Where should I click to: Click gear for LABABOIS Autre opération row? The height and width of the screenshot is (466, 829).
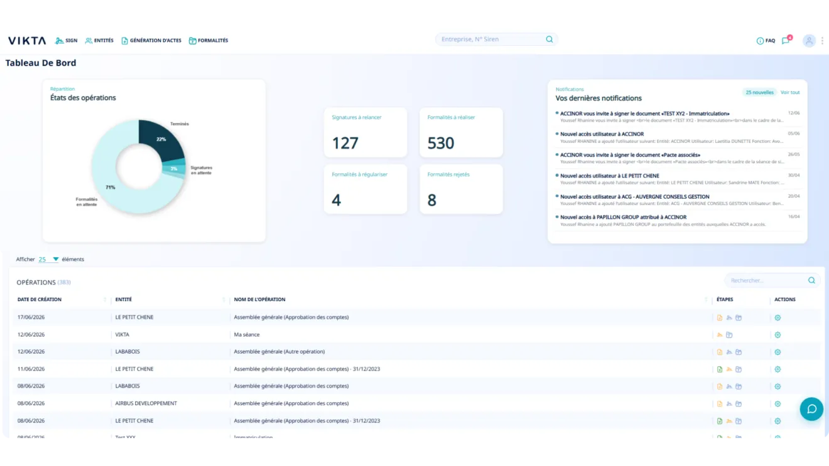pyautogui.click(x=778, y=352)
